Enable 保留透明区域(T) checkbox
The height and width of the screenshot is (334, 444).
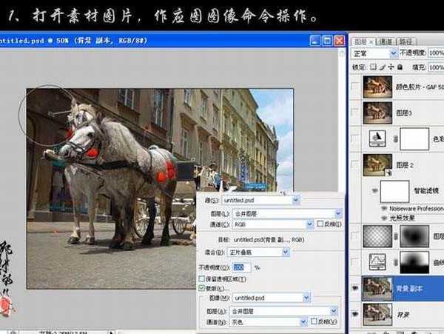point(201,279)
